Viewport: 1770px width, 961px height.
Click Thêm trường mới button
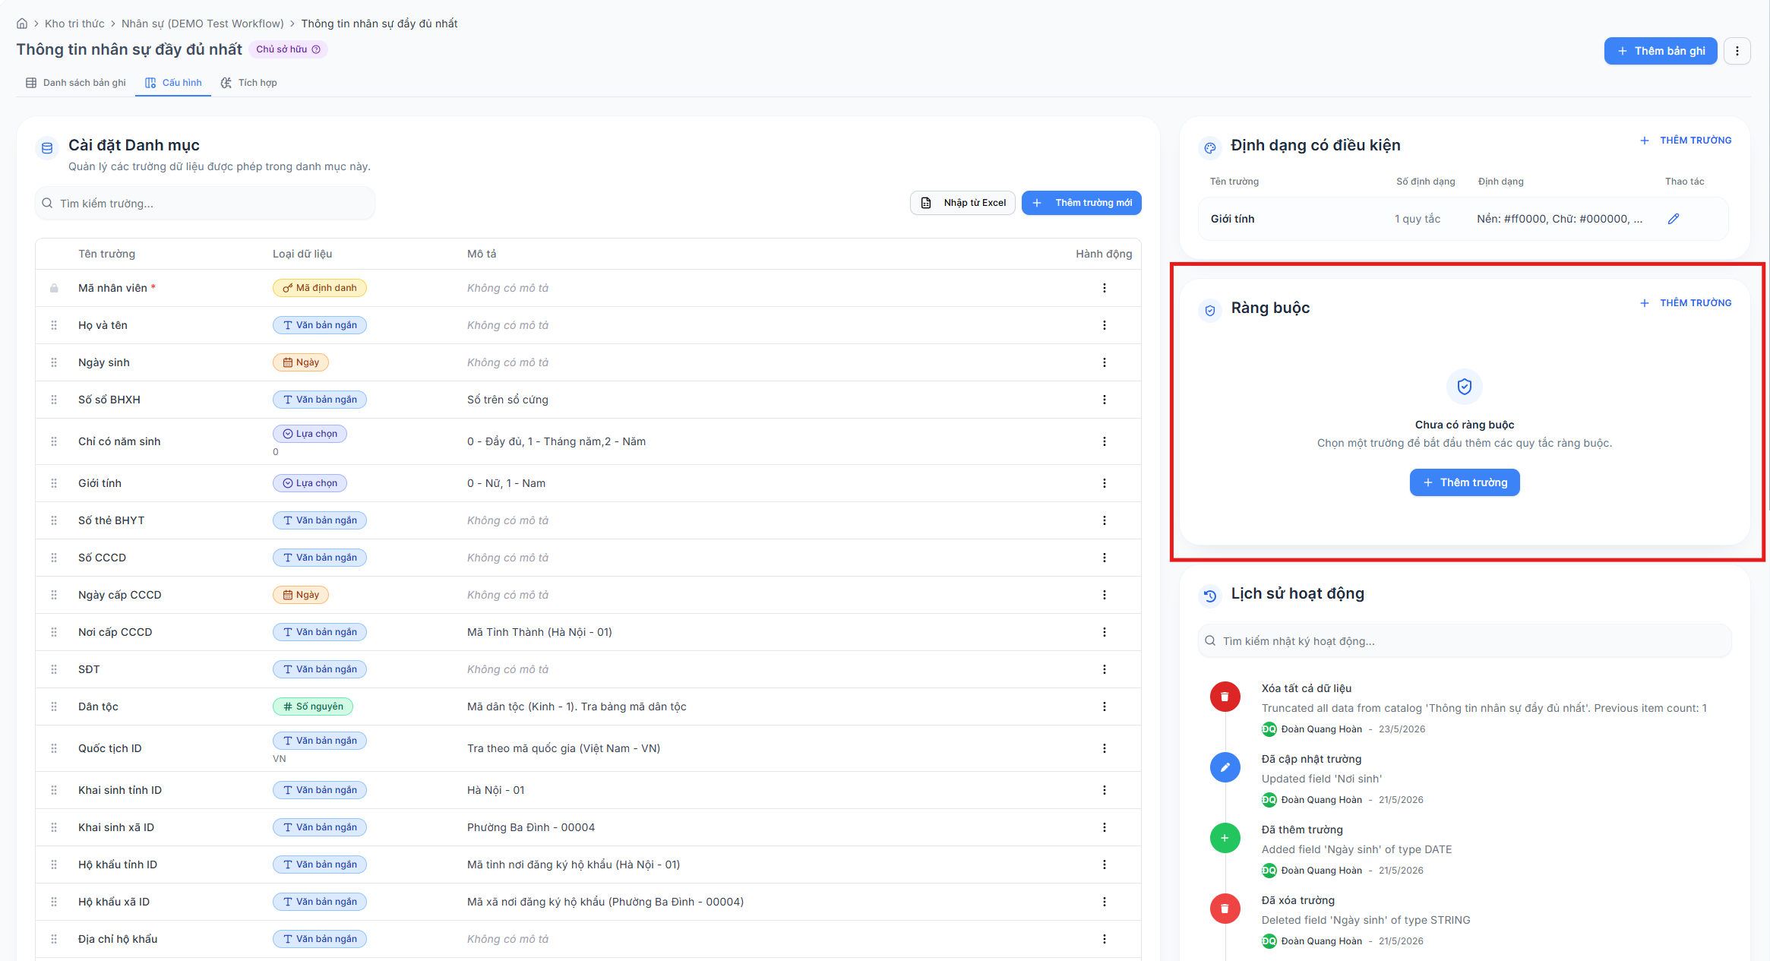pos(1082,203)
